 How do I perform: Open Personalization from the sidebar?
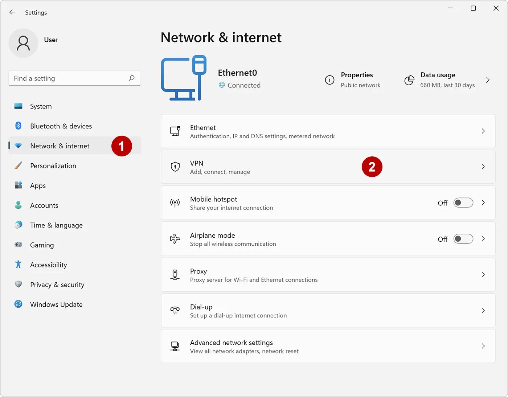pyautogui.click(x=53, y=165)
